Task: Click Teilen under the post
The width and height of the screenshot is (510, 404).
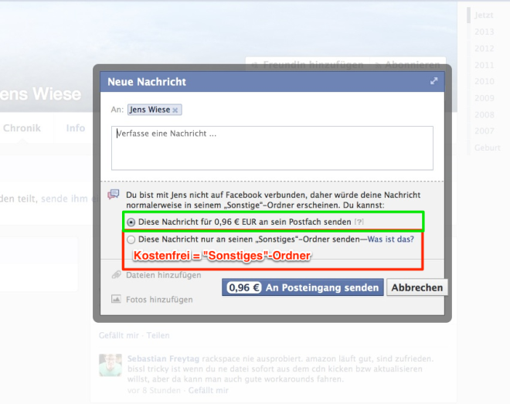Action: point(158,335)
